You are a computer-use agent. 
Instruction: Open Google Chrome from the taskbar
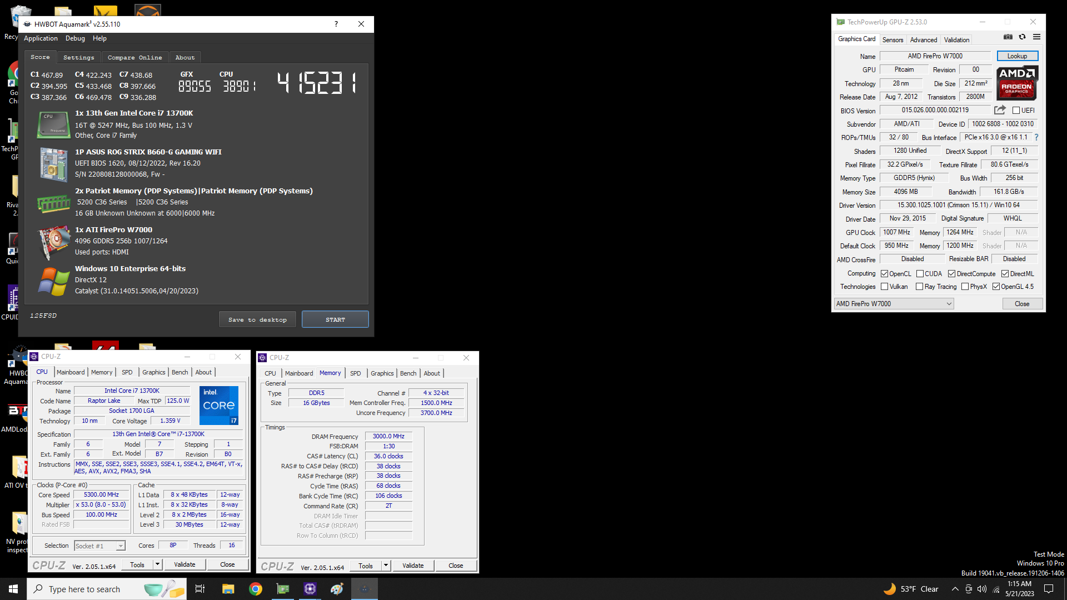point(256,589)
